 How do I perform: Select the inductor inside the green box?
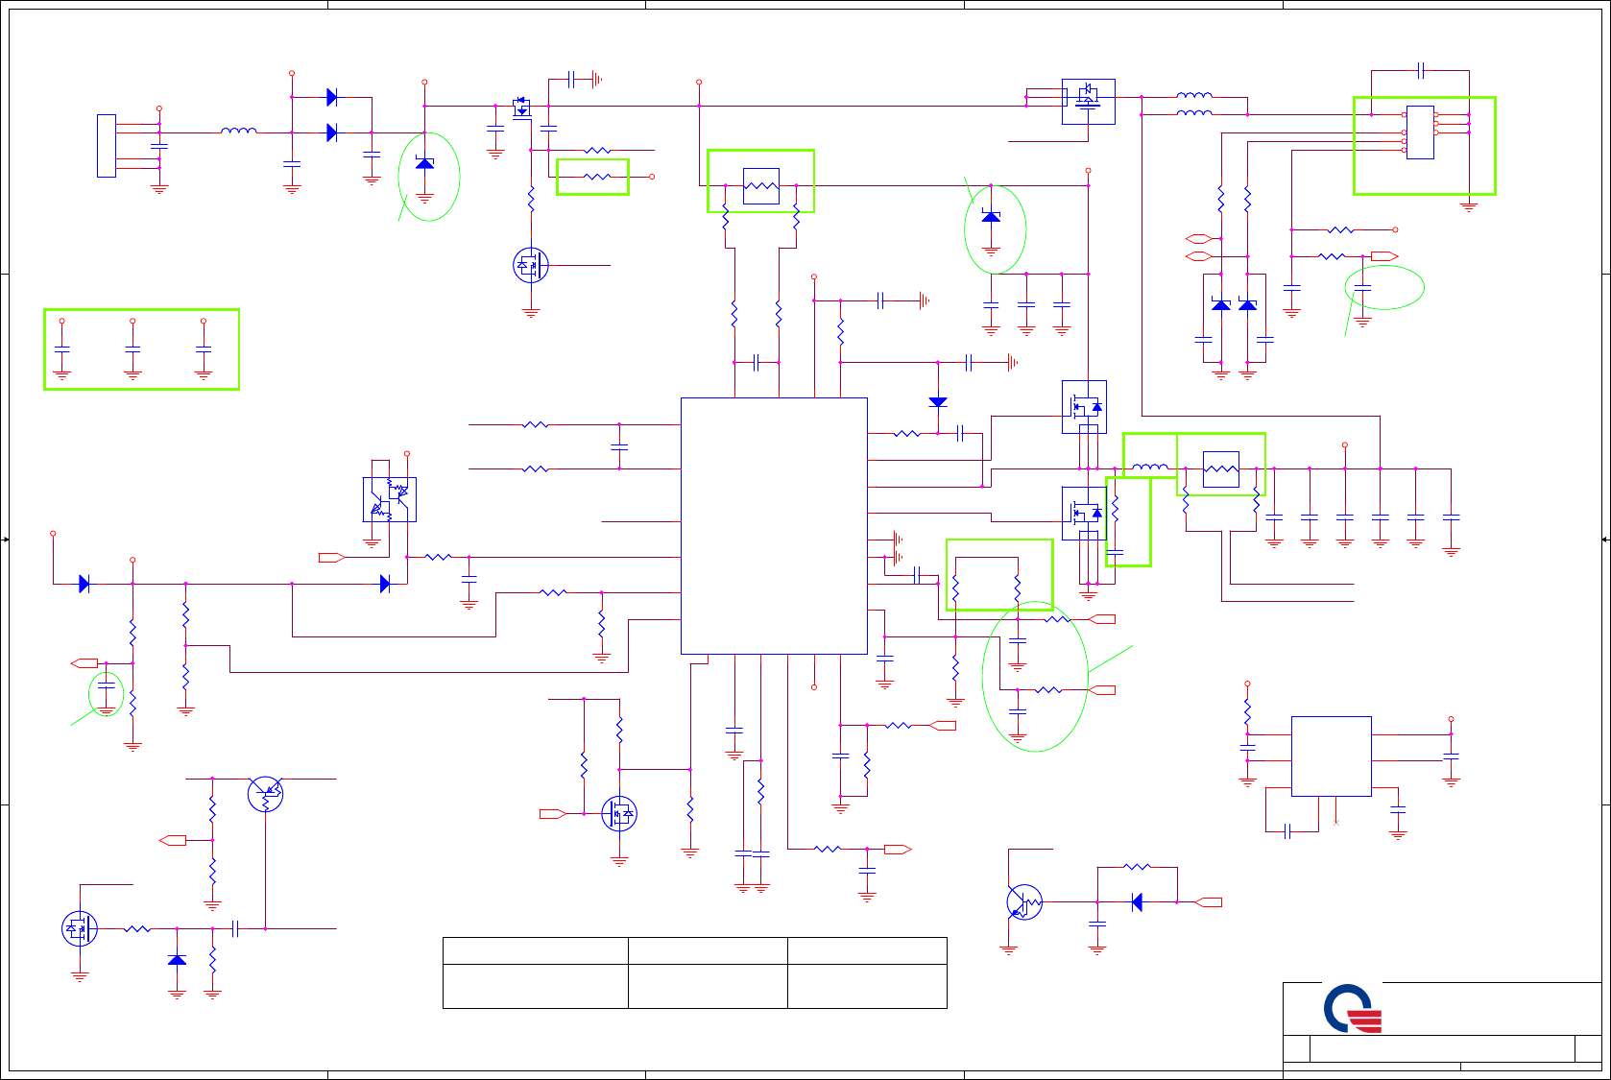(x=1150, y=468)
